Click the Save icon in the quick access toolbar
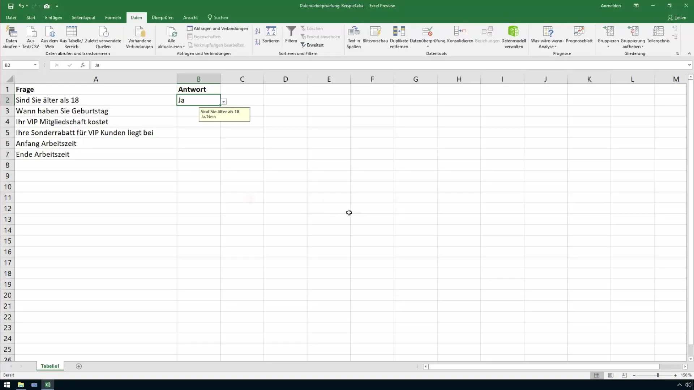Viewport: 694px width, 390px height. point(11,6)
